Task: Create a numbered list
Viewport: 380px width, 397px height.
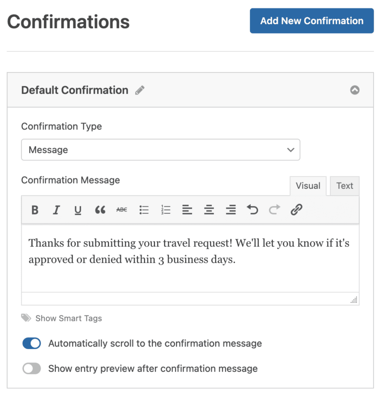Action: click(x=165, y=210)
